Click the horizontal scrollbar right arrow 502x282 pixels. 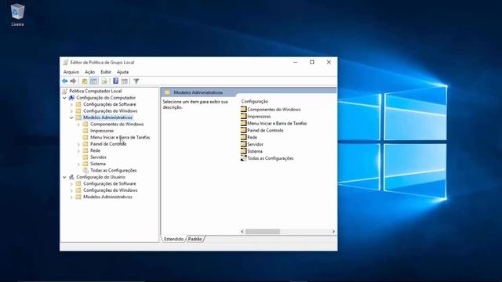pos(333,232)
